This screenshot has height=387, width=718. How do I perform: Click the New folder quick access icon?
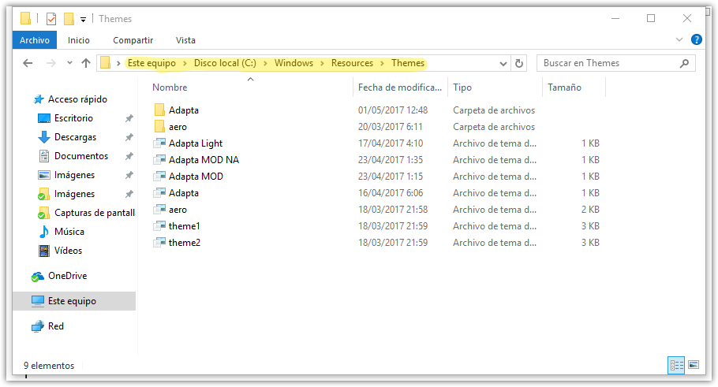pos(69,19)
